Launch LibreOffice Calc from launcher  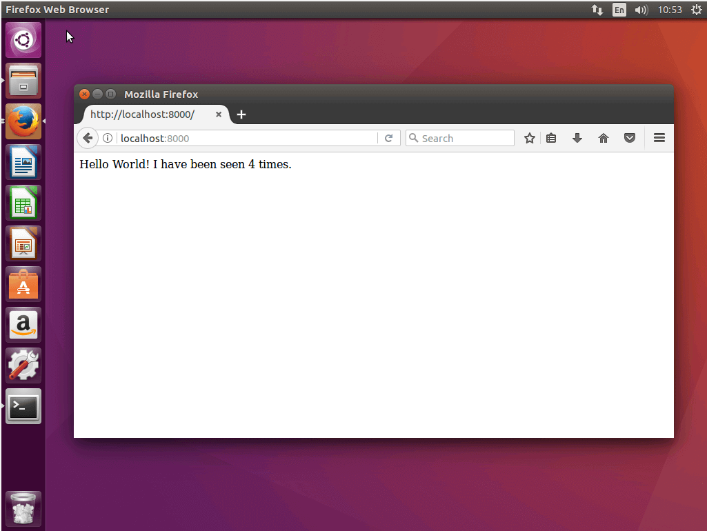point(23,203)
